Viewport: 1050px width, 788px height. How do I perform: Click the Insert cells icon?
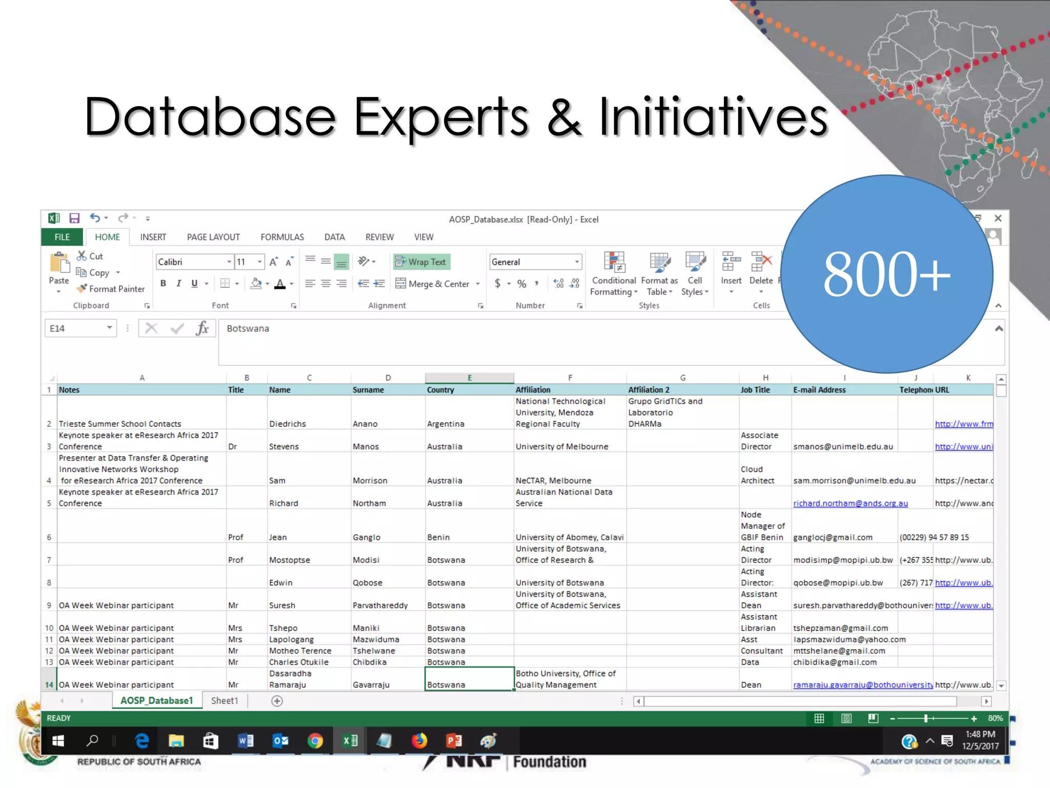(731, 262)
